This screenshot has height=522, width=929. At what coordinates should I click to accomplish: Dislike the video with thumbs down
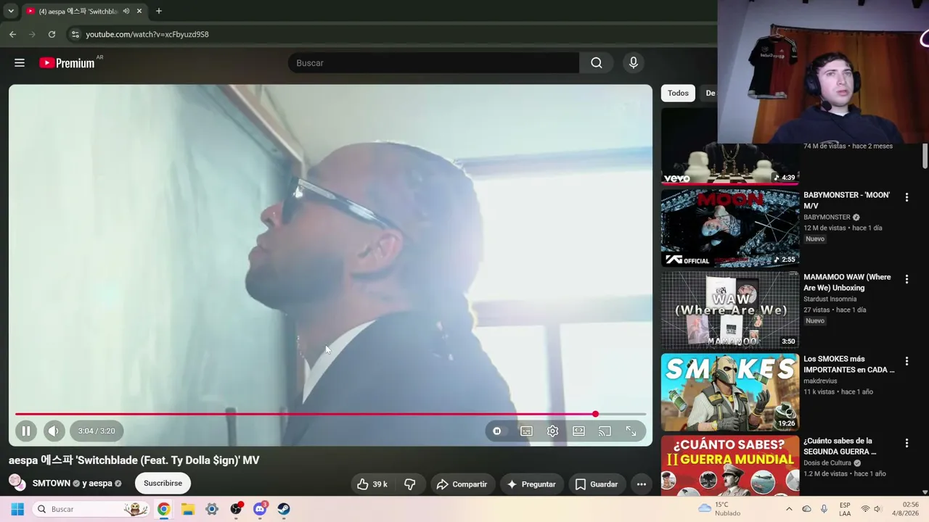click(x=410, y=484)
